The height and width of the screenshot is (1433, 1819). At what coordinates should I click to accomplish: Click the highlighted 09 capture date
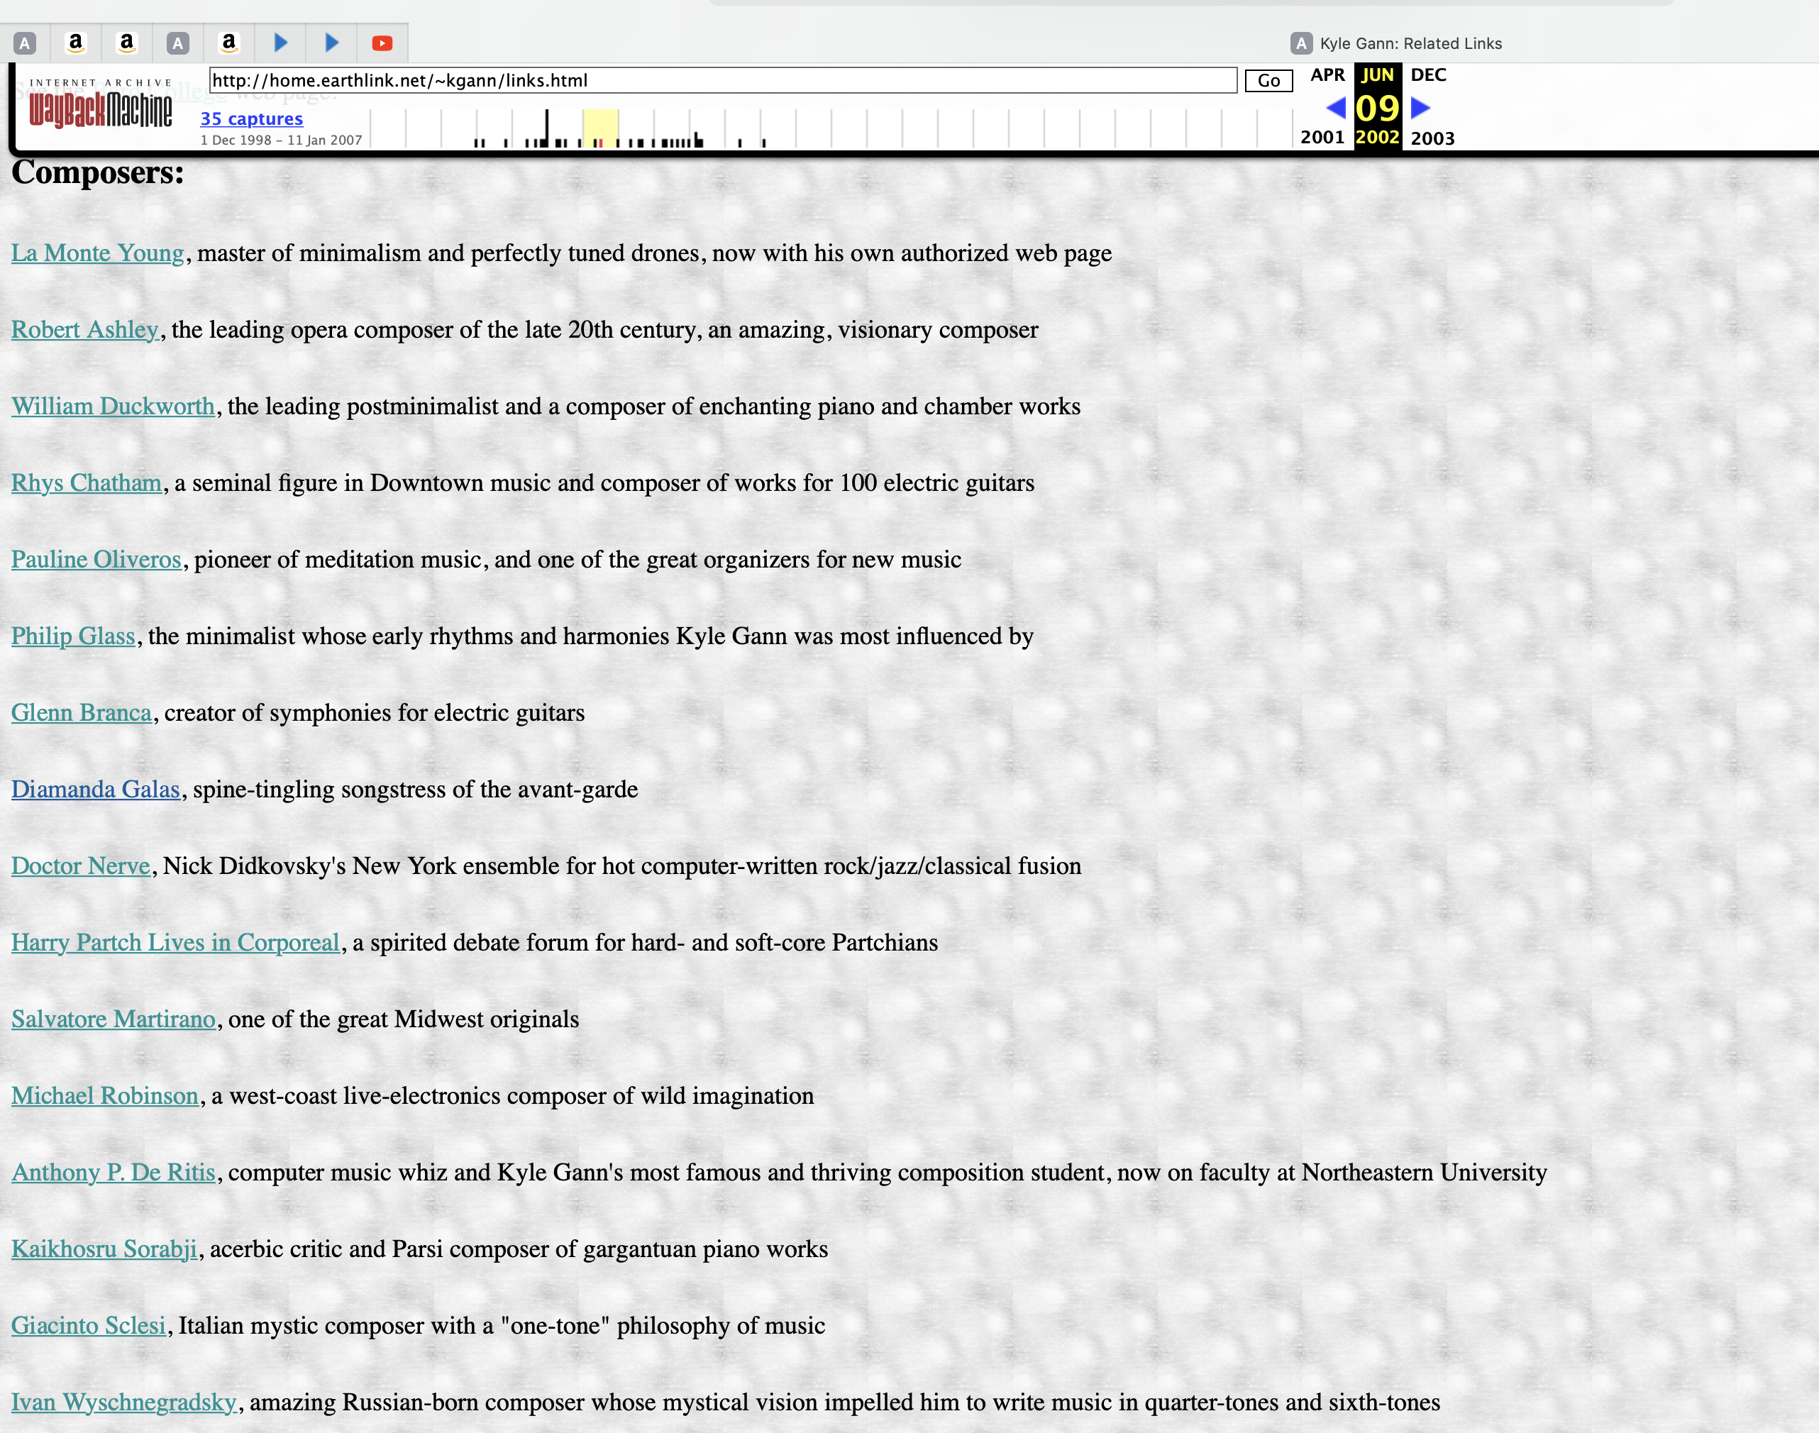click(x=1378, y=109)
